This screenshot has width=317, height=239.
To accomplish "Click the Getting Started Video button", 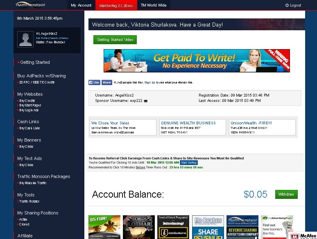I will pyautogui.click(x=115, y=40).
